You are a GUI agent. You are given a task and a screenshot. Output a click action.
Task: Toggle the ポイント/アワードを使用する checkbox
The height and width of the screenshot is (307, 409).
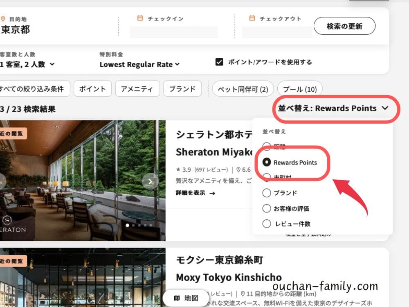(x=219, y=62)
